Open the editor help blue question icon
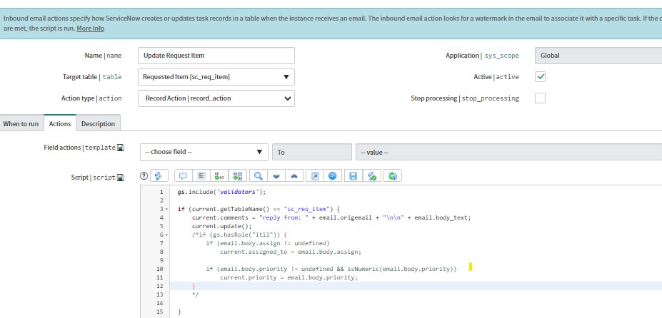662x318 pixels. pos(333,176)
